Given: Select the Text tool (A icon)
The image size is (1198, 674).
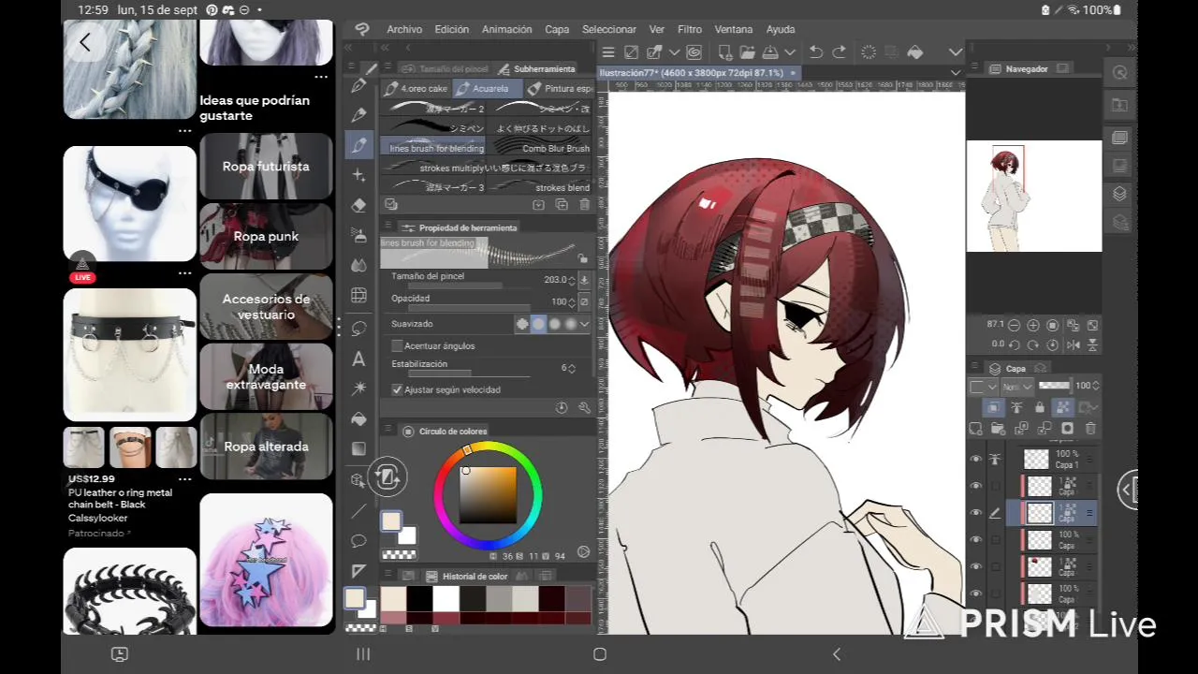Looking at the screenshot, I should click(358, 359).
